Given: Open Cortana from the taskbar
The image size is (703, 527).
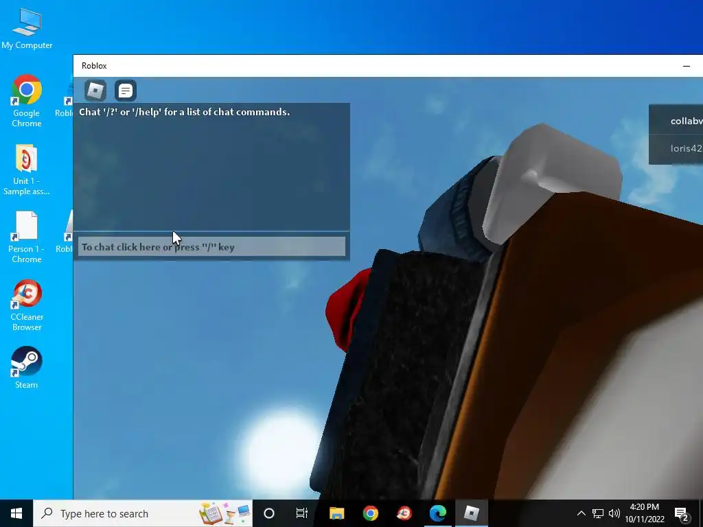Looking at the screenshot, I should click(269, 513).
